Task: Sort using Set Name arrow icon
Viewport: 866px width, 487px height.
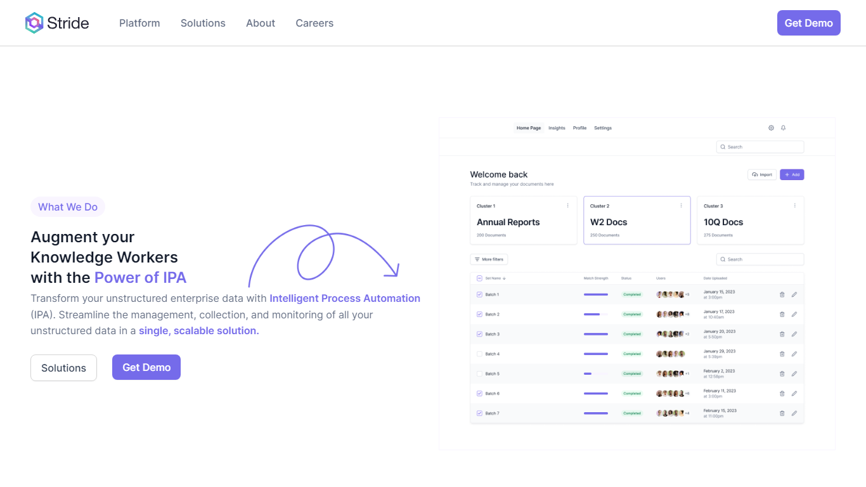Action: tap(505, 278)
